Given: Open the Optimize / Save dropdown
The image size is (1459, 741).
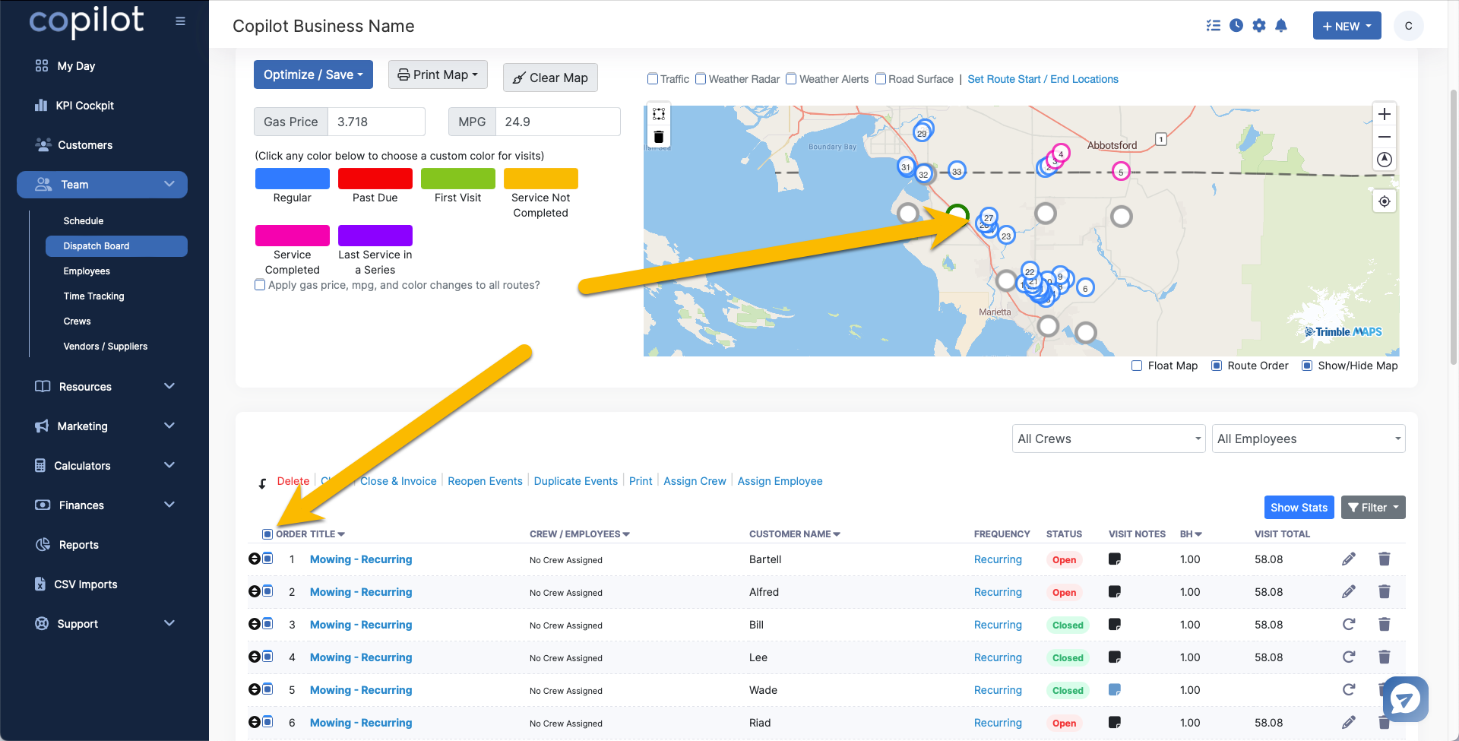Looking at the screenshot, I should [313, 74].
